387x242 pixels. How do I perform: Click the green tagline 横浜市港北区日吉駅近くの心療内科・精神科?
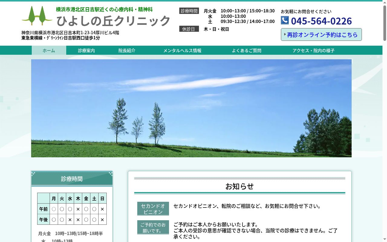[x=104, y=9]
